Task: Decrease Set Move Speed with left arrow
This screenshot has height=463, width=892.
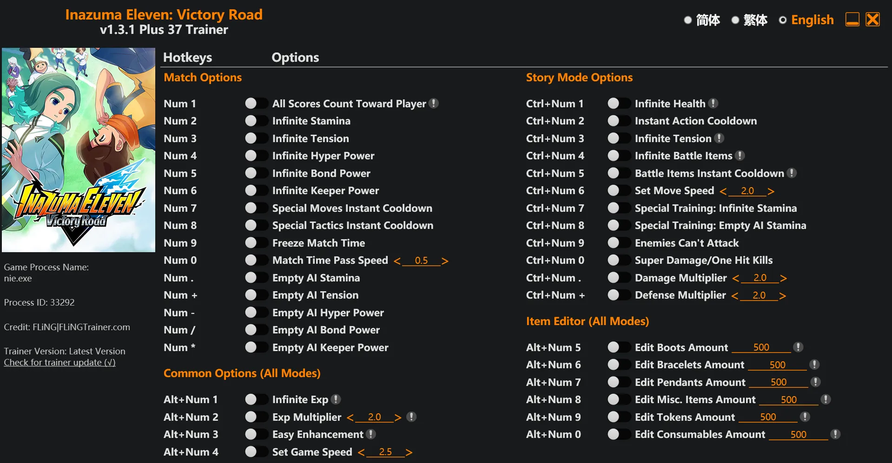Action: 723,191
